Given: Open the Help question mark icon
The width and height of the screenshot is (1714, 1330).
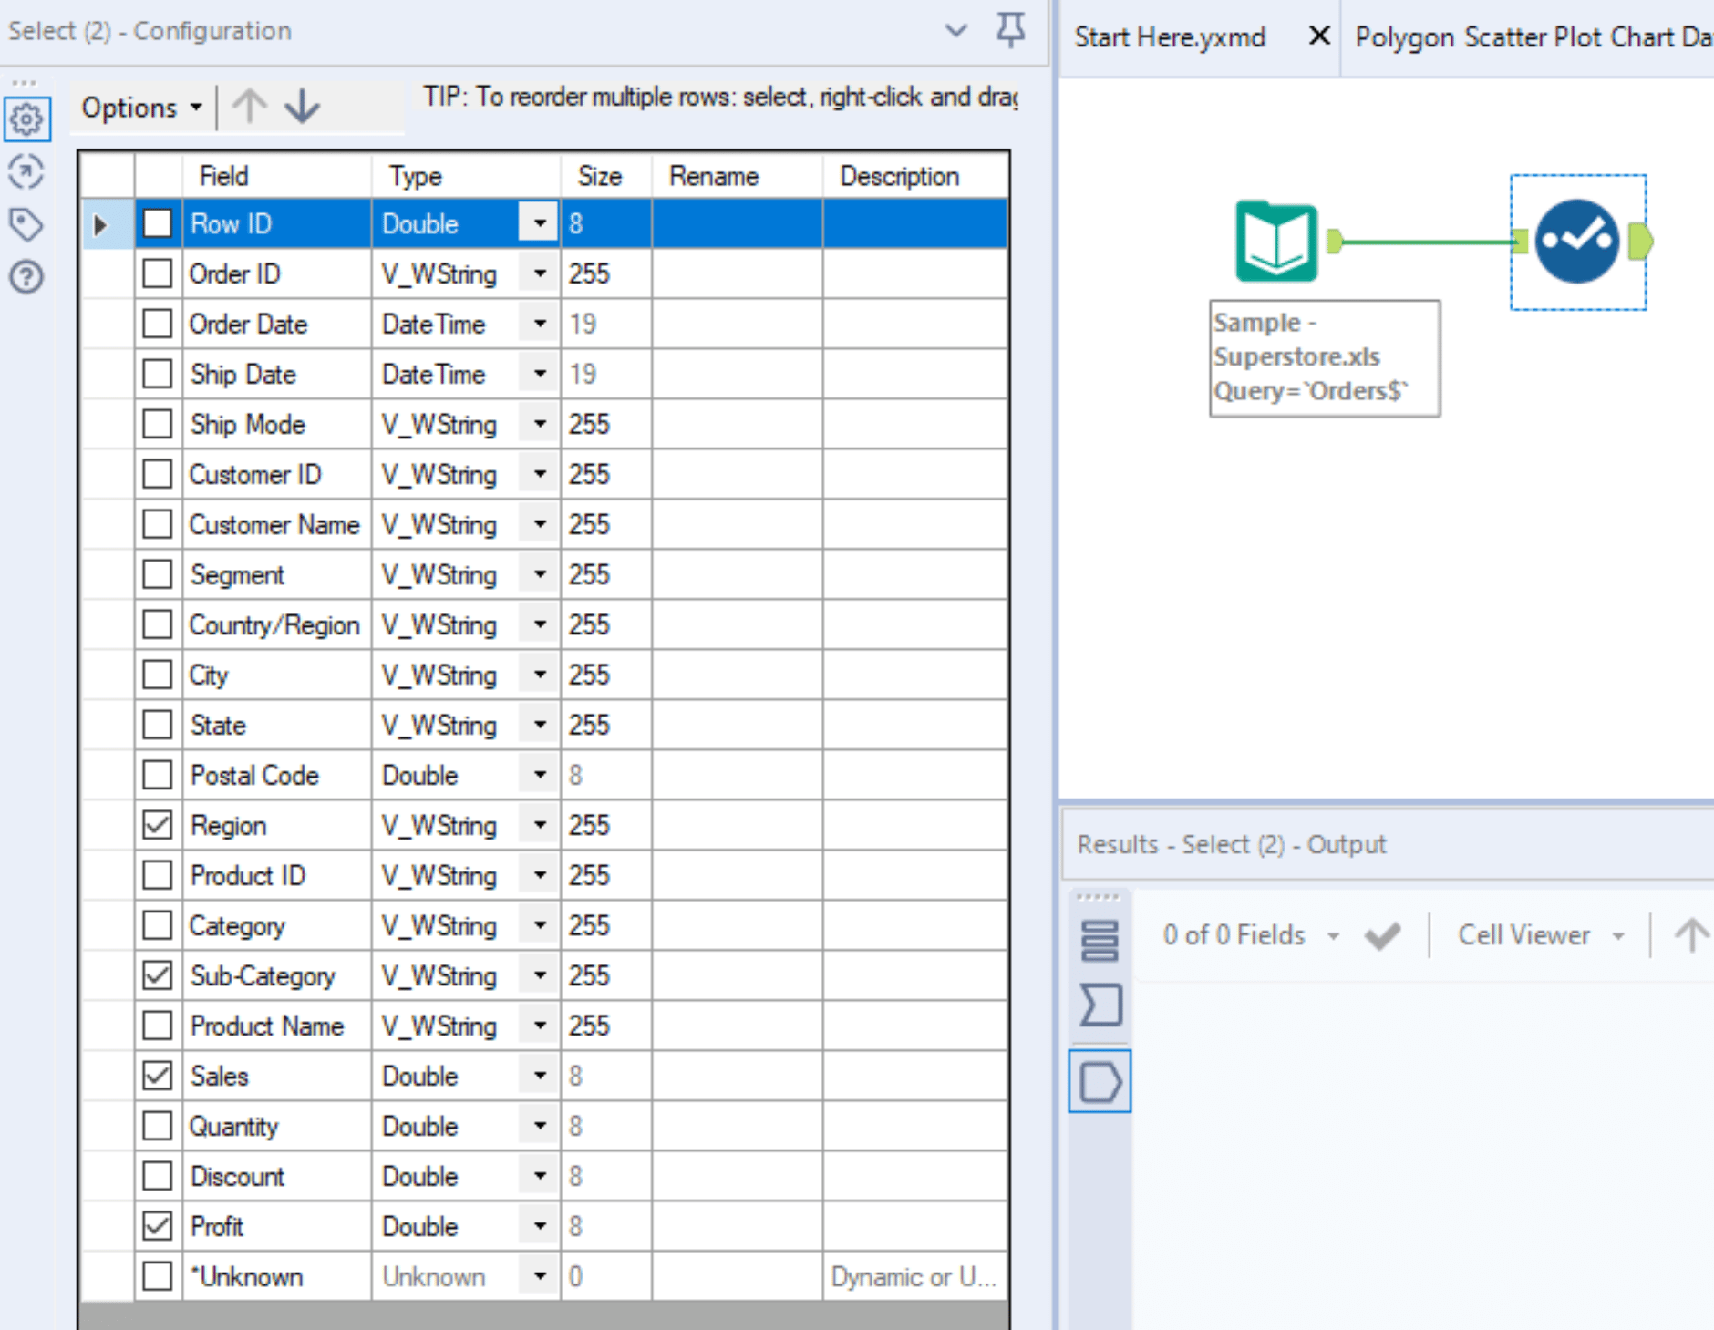Looking at the screenshot, I should tap(26, 276).
